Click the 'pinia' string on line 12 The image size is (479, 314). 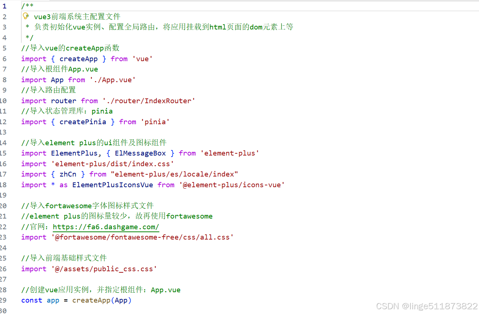coord(155,122)
